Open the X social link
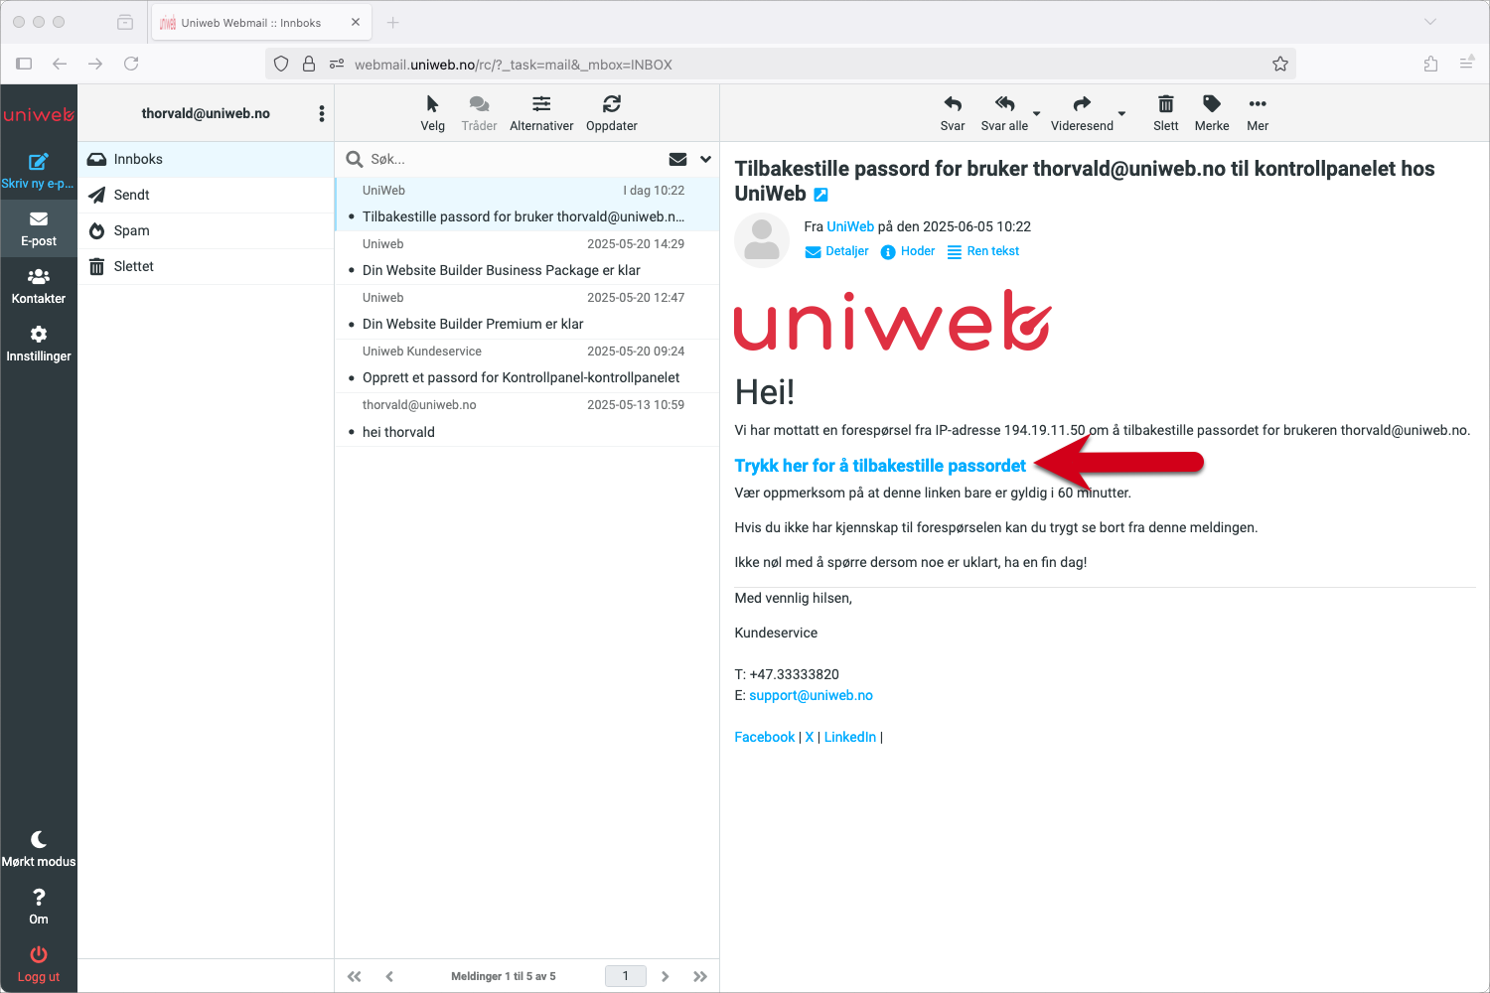Viewport: 1490px width, 993px height. [810, 737]
